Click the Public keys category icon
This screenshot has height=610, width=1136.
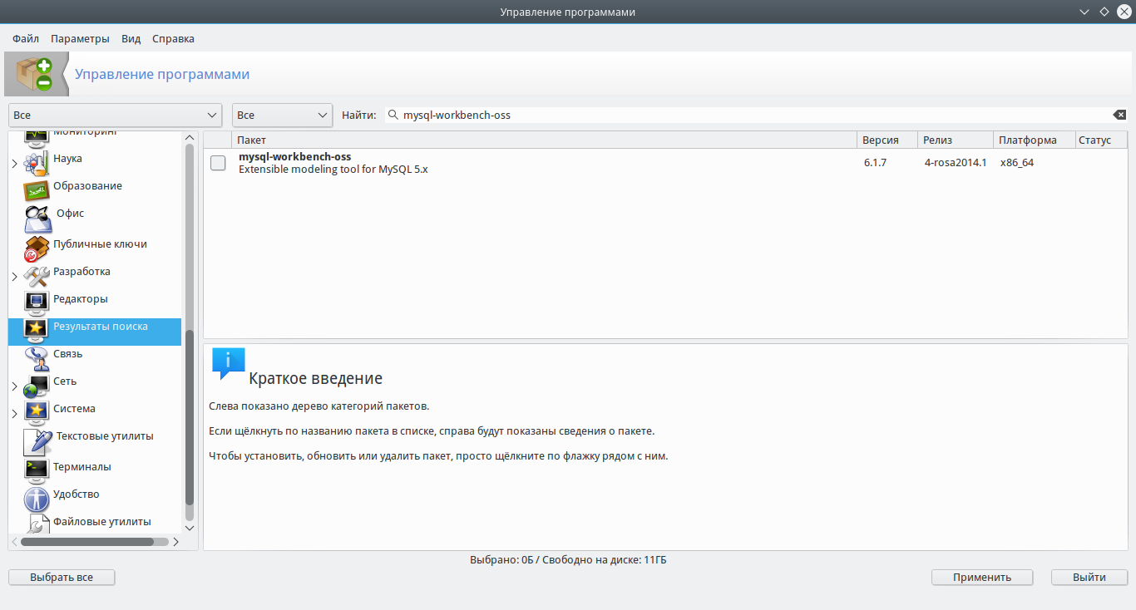click(37, 247)
